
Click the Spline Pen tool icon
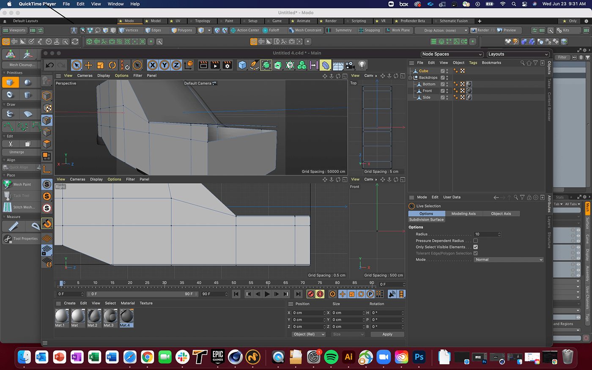[x=254, y=65]
